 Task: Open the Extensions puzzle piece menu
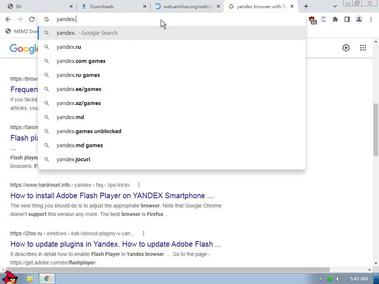[x=335, y=19]
